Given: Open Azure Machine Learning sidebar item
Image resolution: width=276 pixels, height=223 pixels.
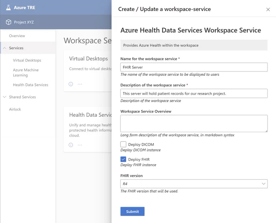Looking at the screenshot, I should tap(26, 73).
